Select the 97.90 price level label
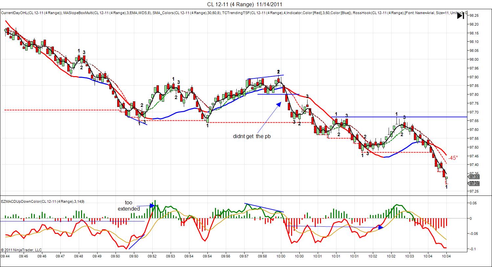The height and width of the screenshot is (267, 492). click(x=474, y=77)
